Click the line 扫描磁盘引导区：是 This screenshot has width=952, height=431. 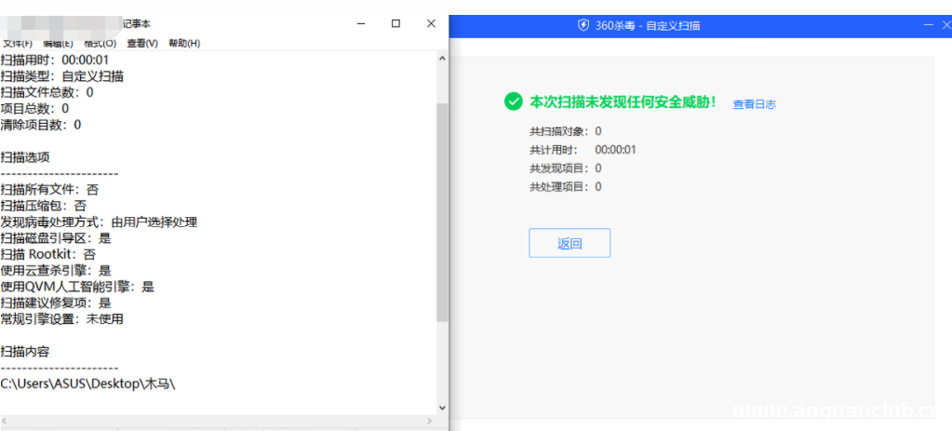56,238
